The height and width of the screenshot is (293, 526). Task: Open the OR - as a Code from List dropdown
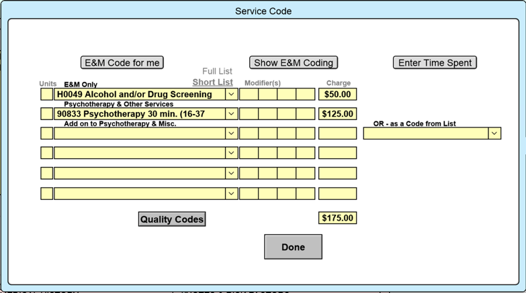coord(494,133)
